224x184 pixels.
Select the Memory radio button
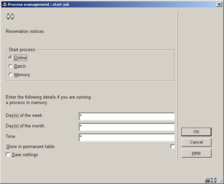[10, 75]
